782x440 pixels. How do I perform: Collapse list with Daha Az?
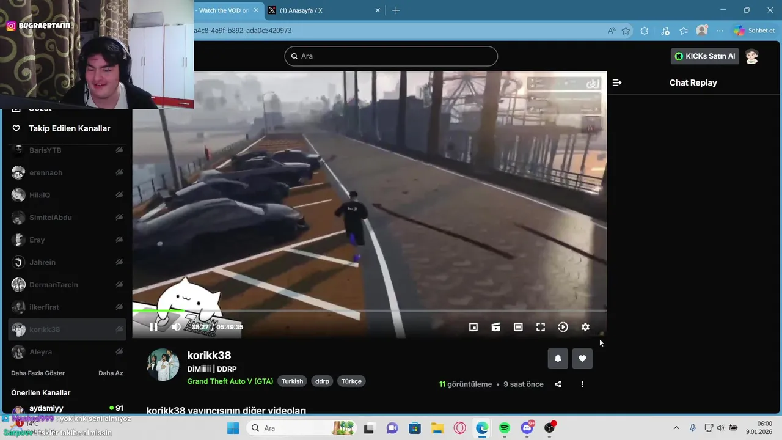111,373
